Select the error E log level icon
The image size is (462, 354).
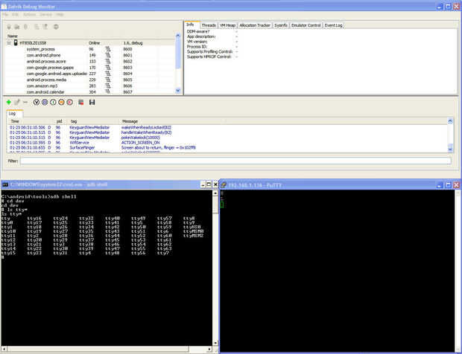click(x=70, y=103)
